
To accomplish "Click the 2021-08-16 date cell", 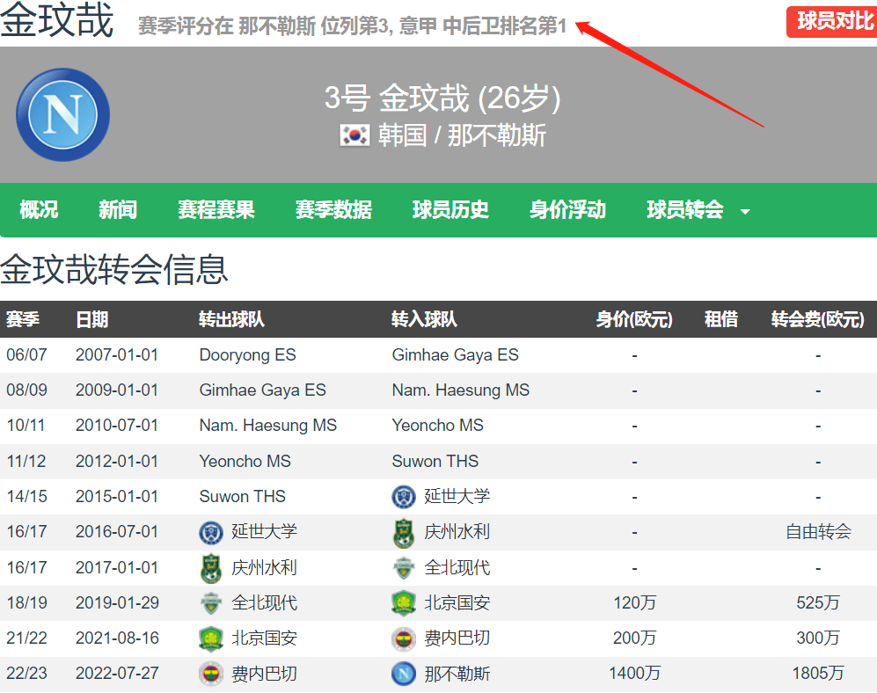I will tap(117, 638).
